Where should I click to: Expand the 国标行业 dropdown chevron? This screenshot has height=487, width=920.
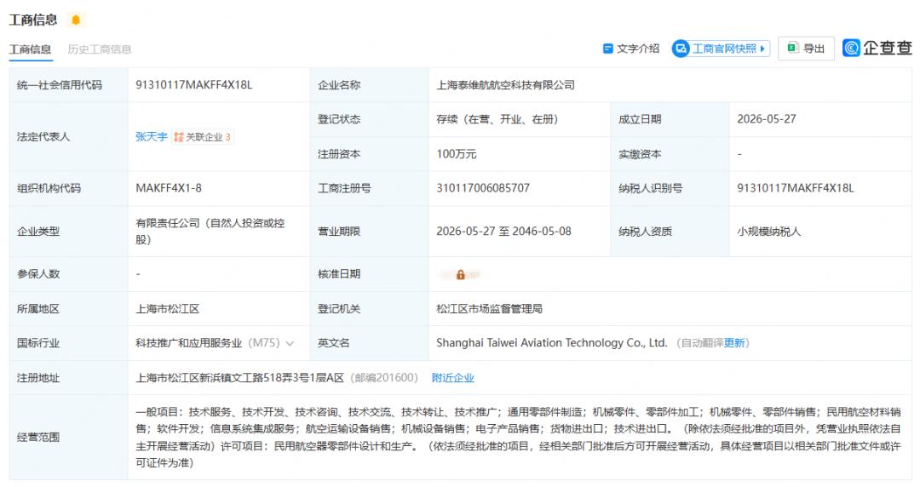290,344
